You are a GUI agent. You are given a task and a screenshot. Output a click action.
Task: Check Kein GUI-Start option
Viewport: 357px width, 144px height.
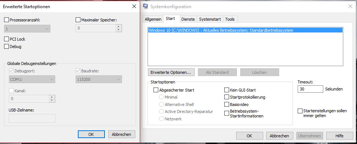(227, 90)
